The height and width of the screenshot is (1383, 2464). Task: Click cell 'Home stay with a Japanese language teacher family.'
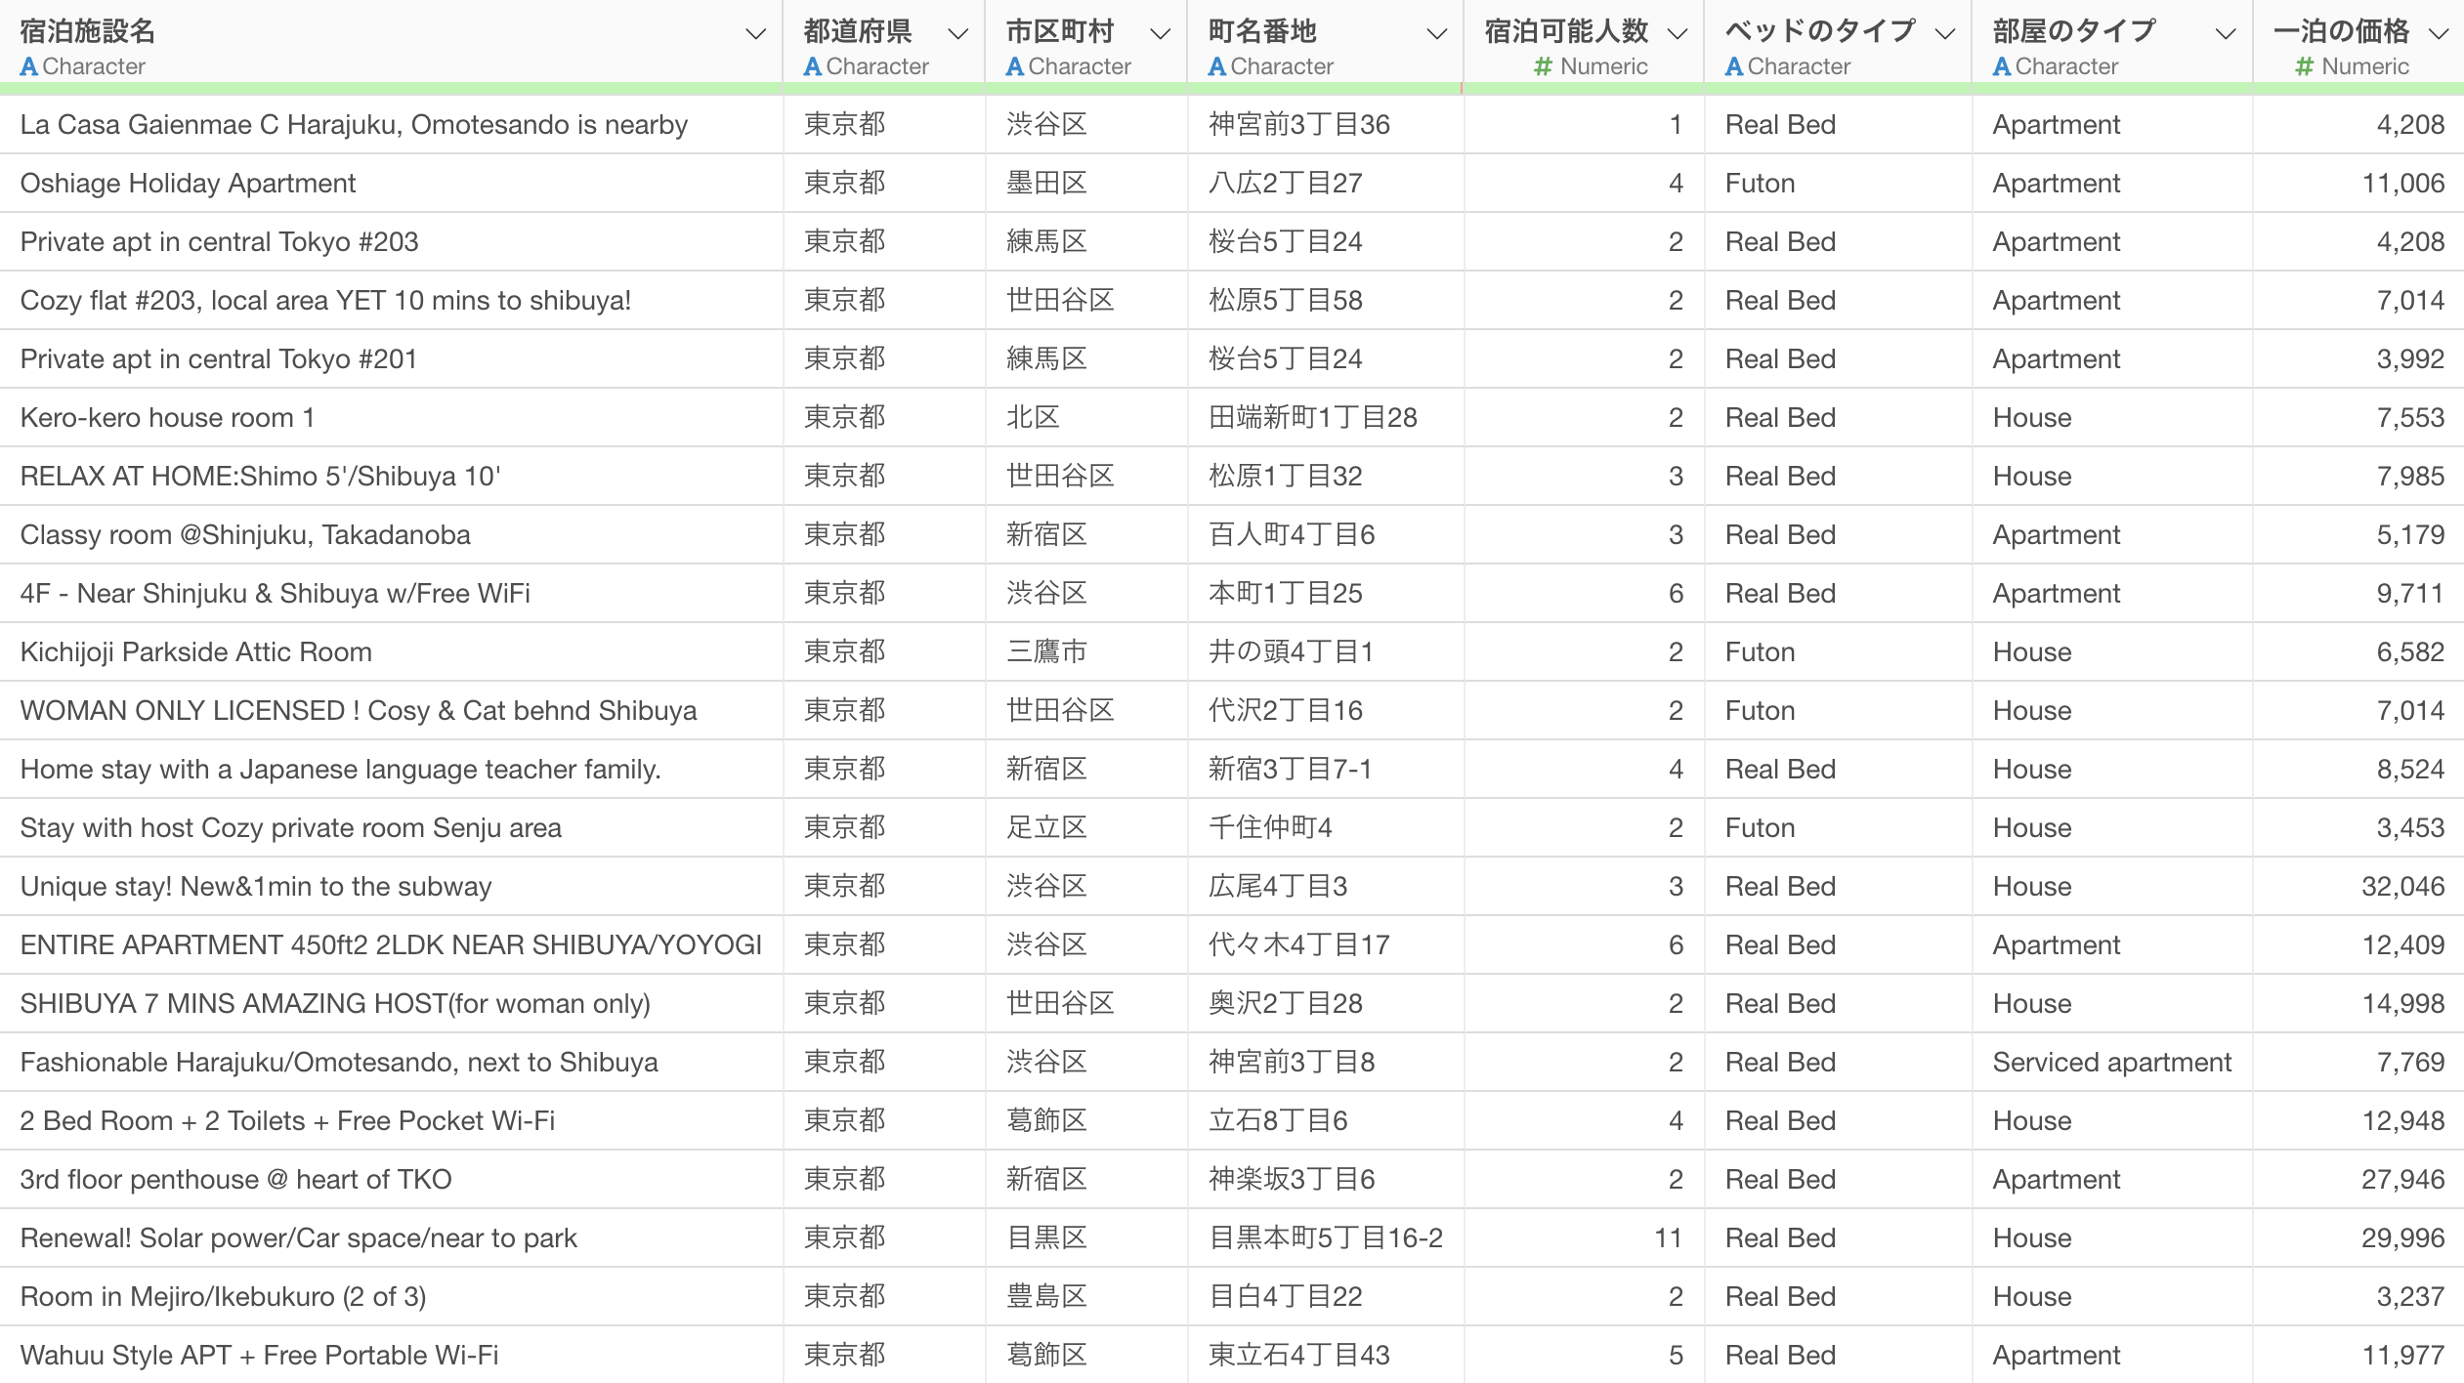coord(391,769)
